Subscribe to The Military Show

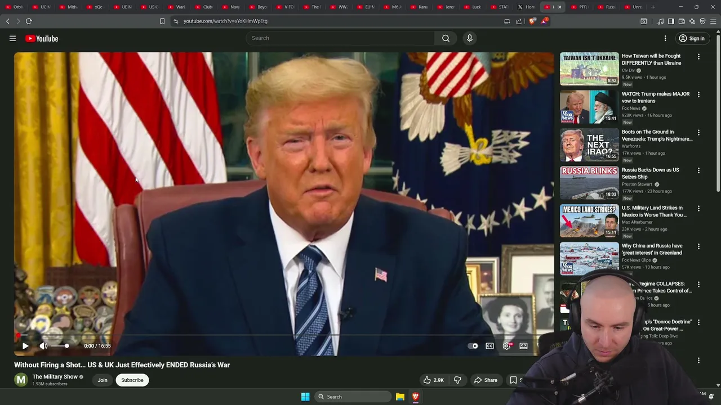click(x=132, y=380)
